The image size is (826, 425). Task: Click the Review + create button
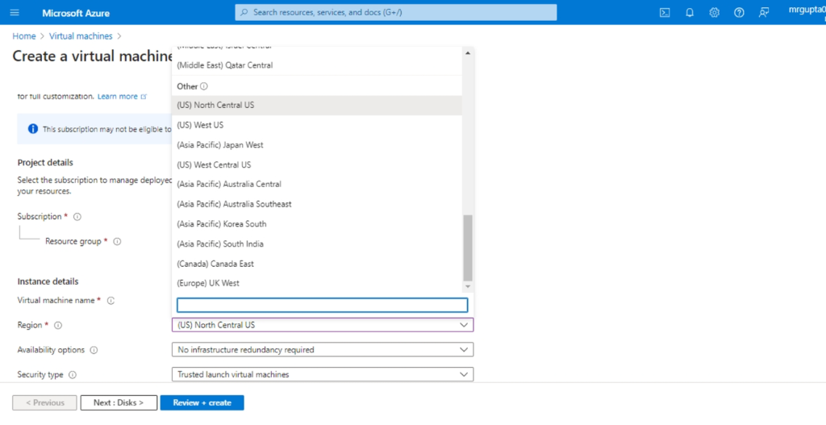coord(202,402)
